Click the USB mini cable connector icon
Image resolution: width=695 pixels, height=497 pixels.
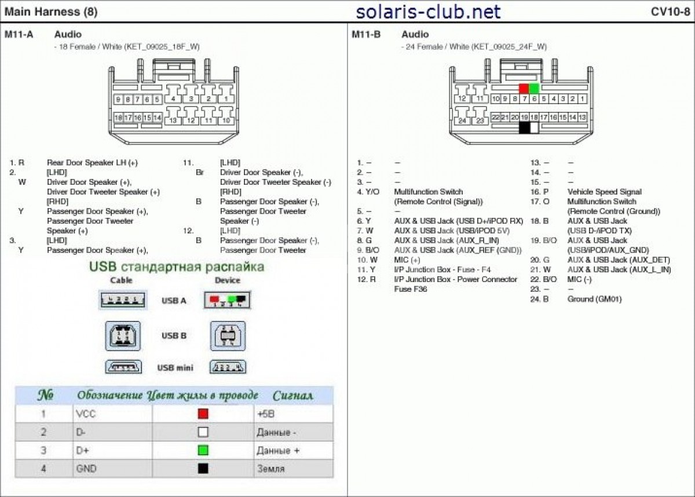(123, 367)
